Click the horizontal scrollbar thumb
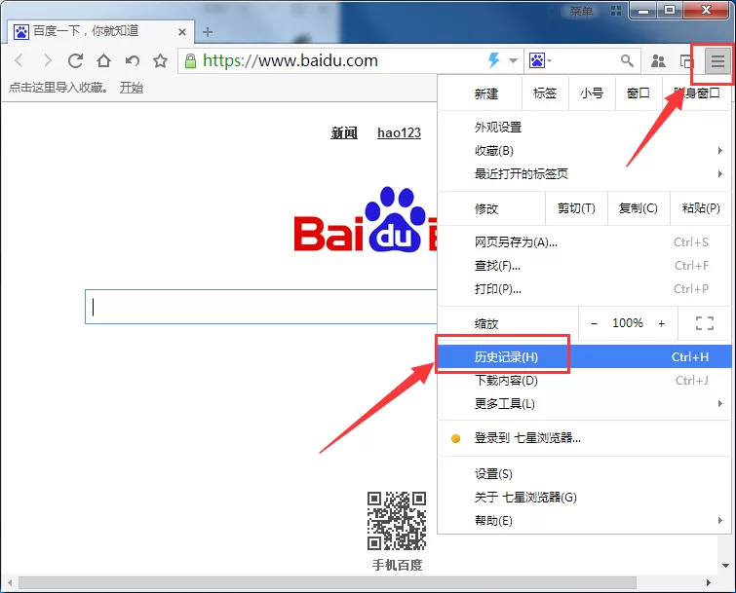The height and width of the screenshot is (593, 736). point(328,582)
